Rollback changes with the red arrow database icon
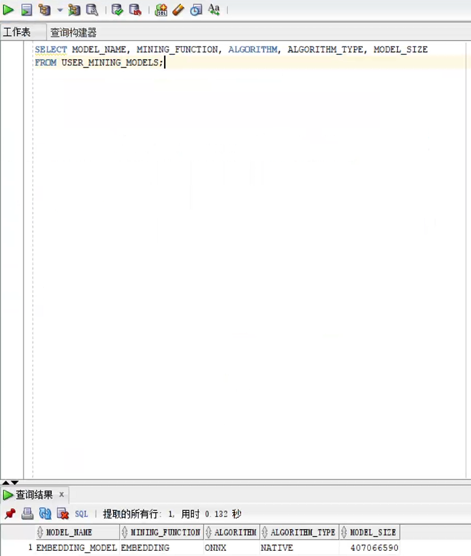Screen dimensions: 471x556 [x=135, y=10]
